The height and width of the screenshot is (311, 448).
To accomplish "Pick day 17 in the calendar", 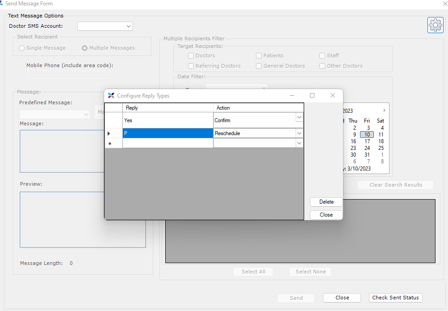I will [367, 141].
